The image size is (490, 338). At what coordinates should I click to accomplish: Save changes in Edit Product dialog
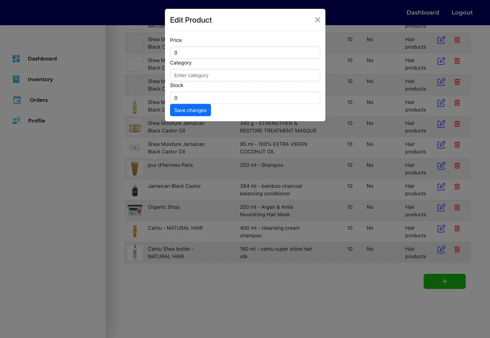click(x=190, y=110)
